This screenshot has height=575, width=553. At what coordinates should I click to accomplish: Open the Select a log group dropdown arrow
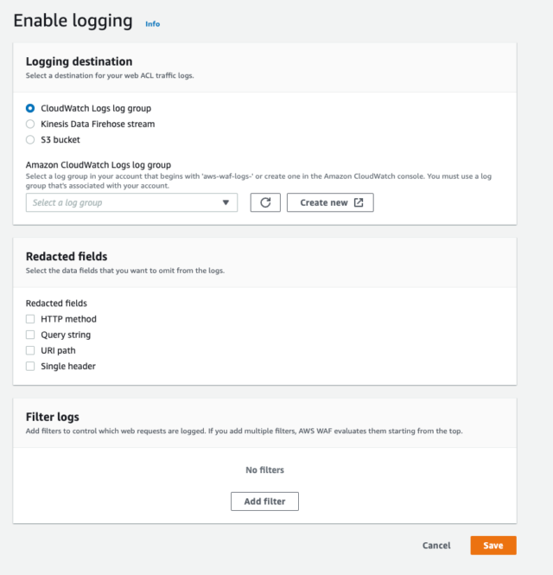(226, 202)
